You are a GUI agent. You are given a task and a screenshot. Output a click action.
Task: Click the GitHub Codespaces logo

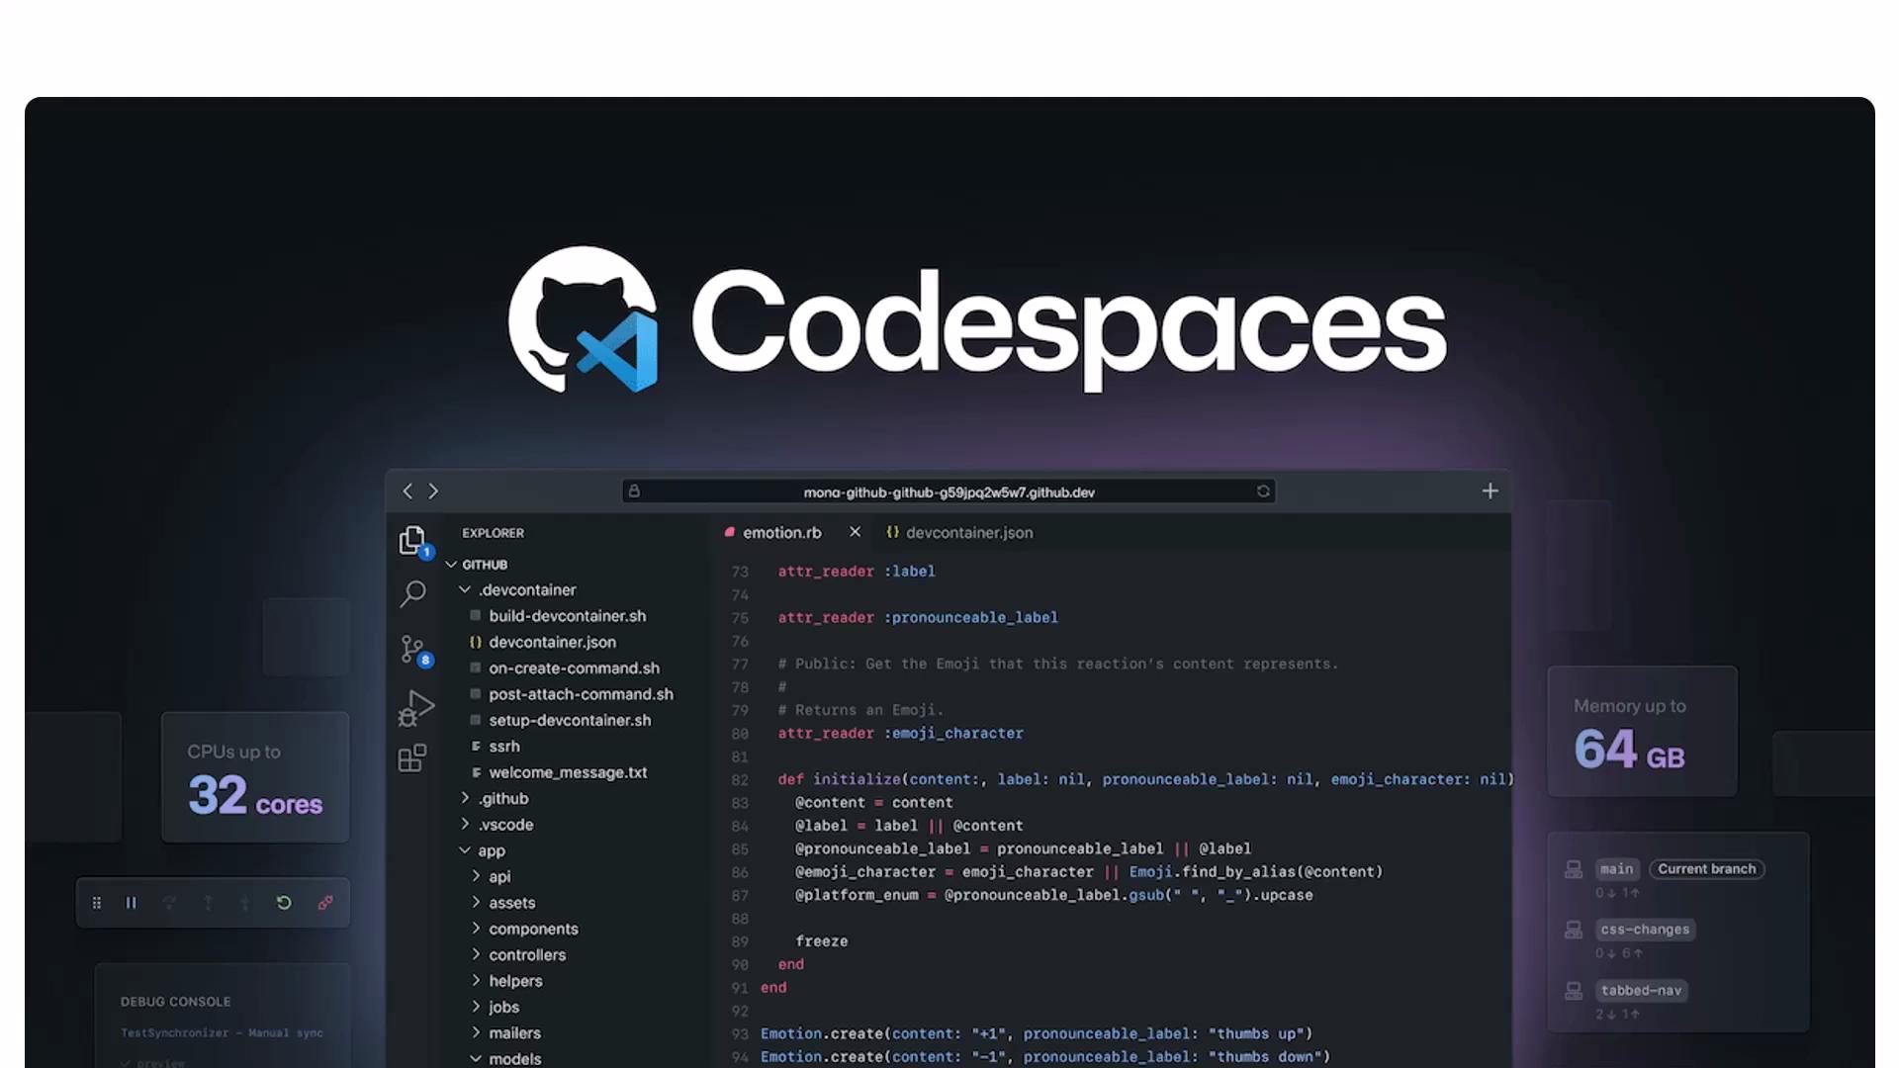tap(583, 319)
